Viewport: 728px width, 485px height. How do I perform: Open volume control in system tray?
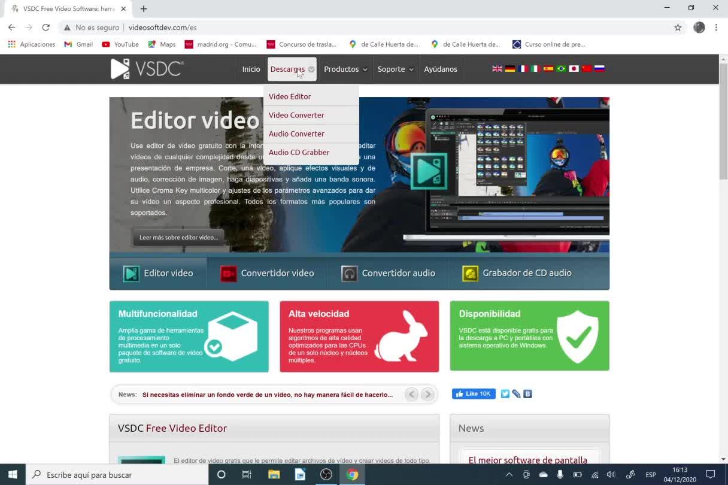tap(611, 474)
